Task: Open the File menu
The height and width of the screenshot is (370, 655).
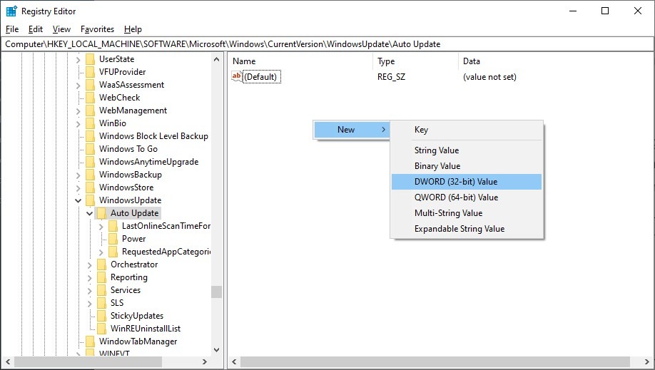Action: pyautogui.click(x=12, y=29)
